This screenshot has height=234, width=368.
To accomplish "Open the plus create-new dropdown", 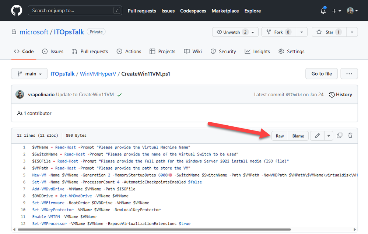I will pos(336,11).
